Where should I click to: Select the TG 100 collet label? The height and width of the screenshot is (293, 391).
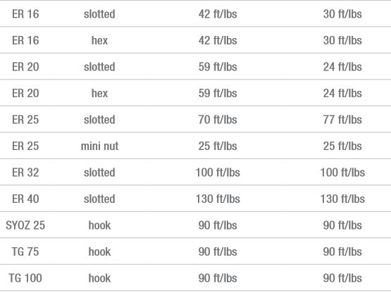[25, 278]
